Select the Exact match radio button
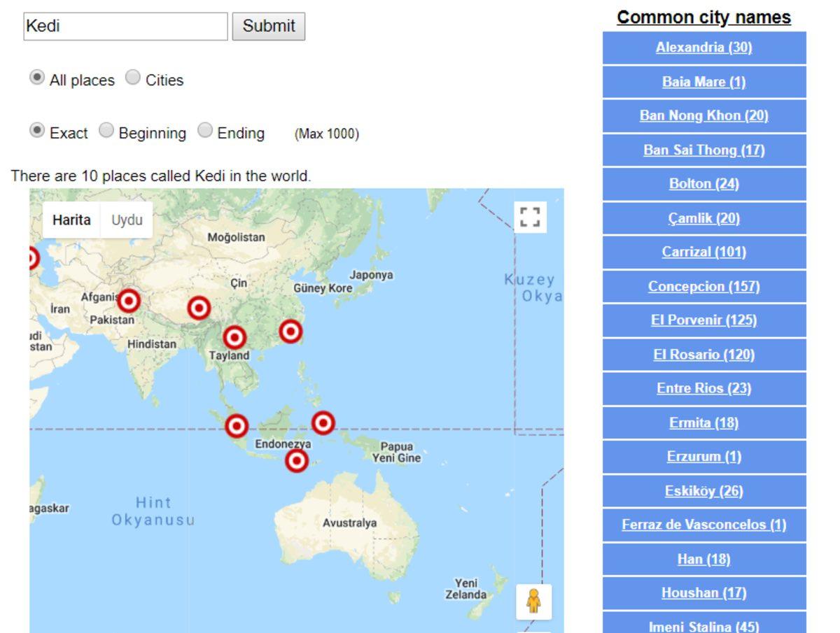Image resolution: width=840 pixels, height=633 pixels. 37,131
